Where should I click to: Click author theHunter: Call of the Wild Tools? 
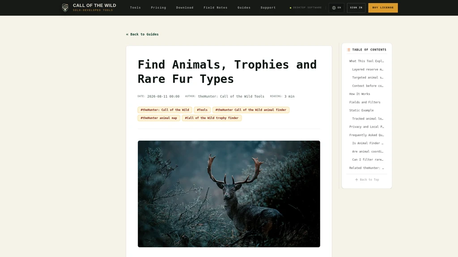(x=231, y=96)
